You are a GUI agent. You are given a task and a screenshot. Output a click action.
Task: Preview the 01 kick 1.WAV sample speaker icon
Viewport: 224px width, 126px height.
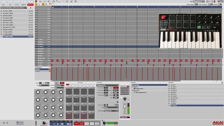[x=1, y=11]
